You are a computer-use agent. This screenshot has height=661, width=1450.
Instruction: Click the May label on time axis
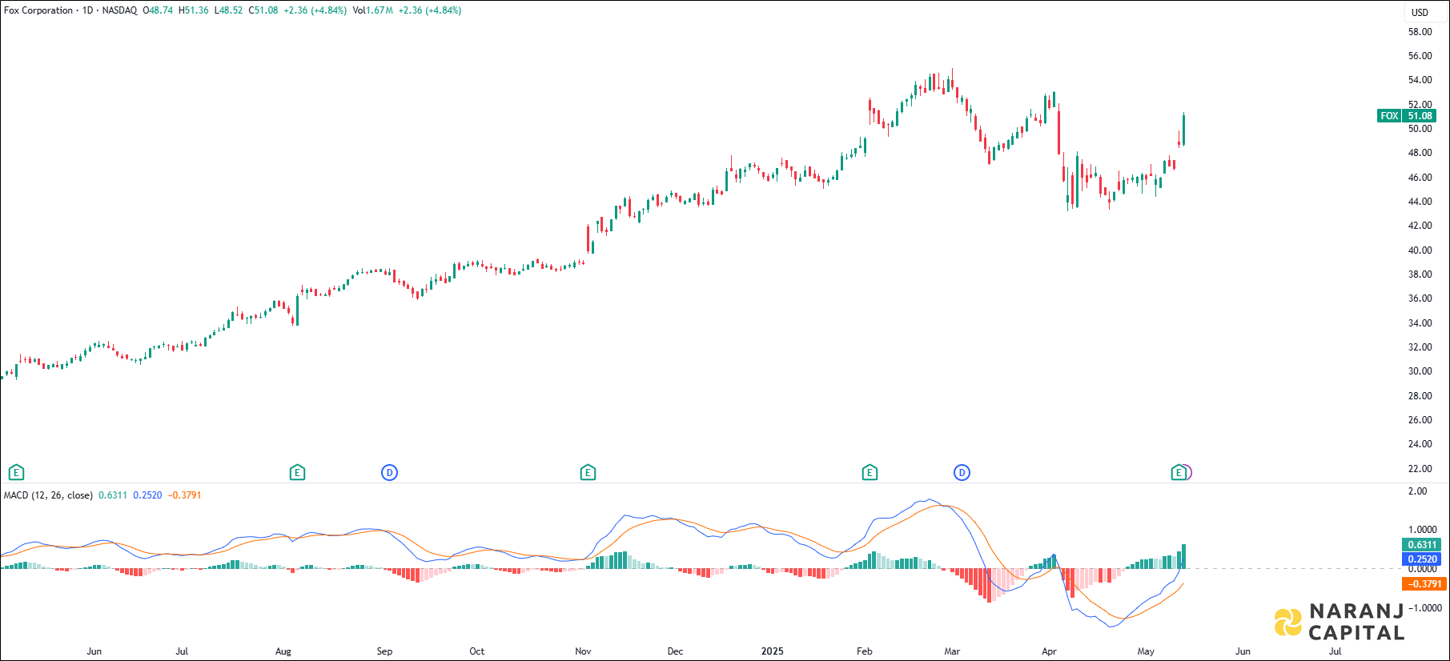(1146, 651)
